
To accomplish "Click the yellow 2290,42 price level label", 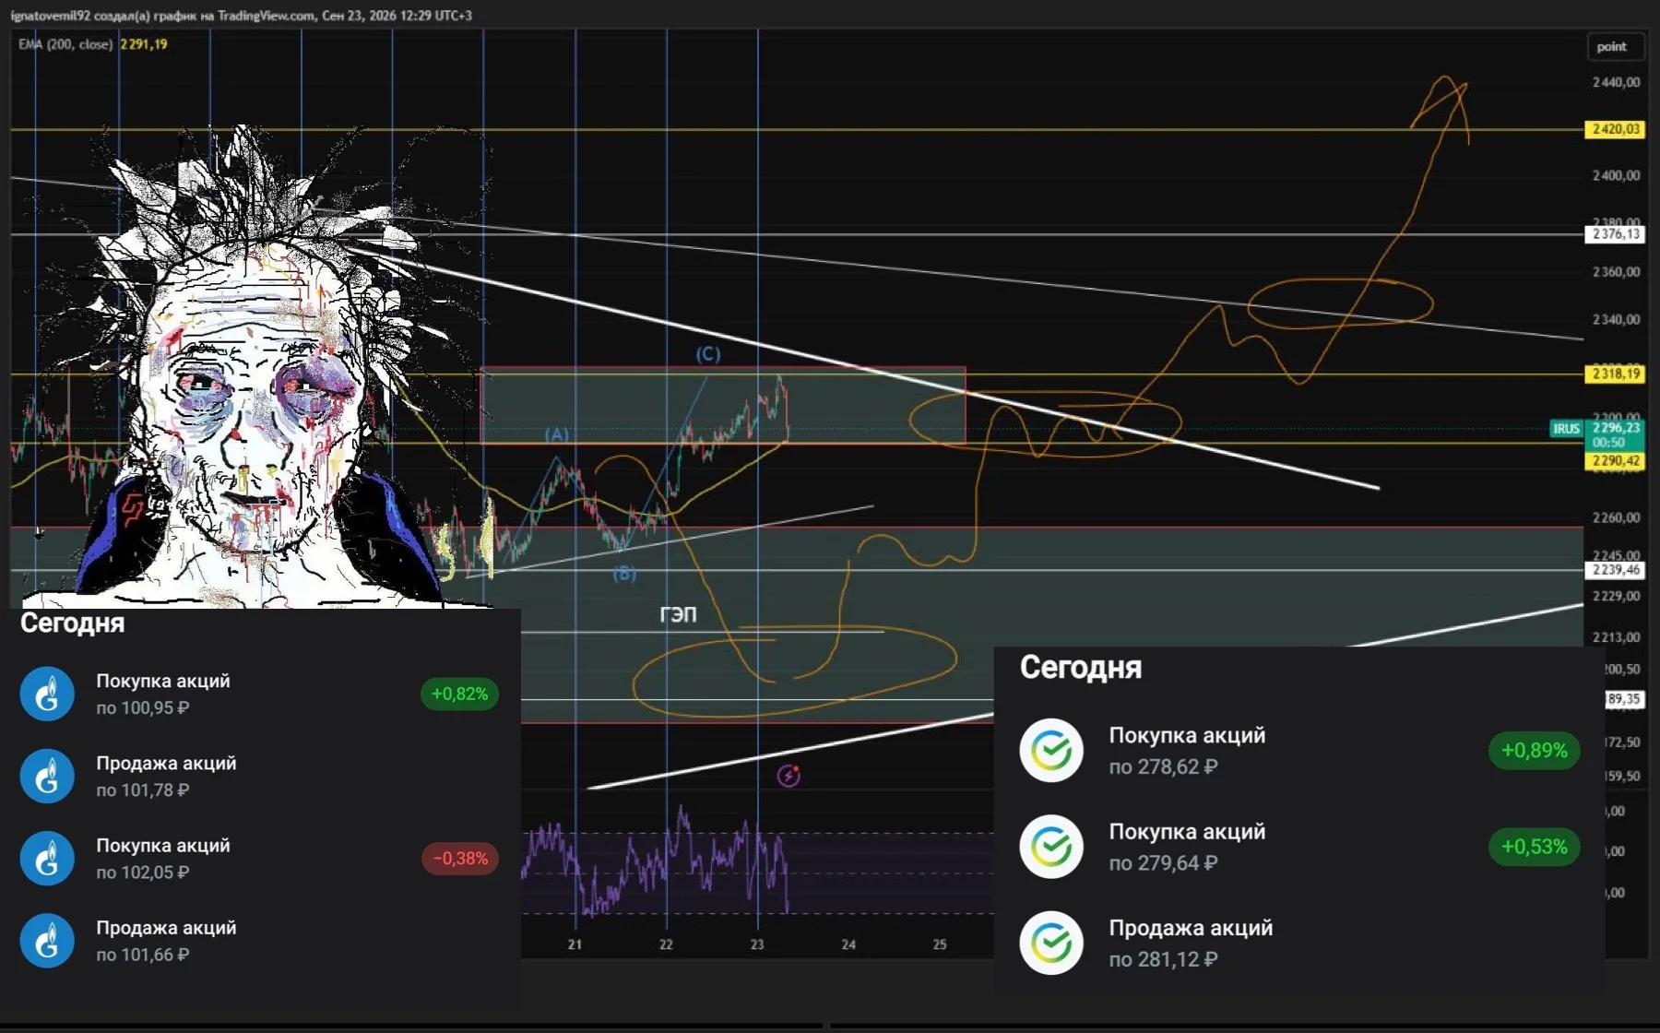I will tap(1616, 460).
